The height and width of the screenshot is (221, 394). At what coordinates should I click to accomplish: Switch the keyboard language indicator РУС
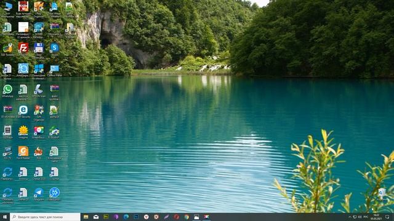pos(366,217)
